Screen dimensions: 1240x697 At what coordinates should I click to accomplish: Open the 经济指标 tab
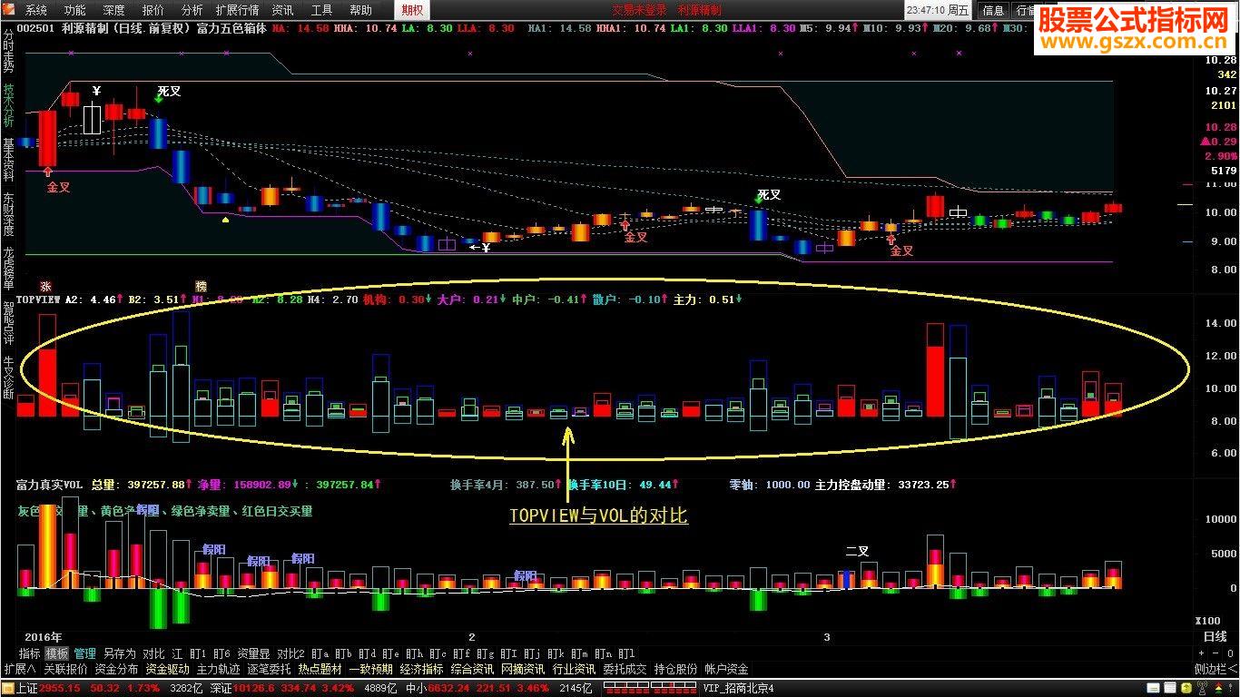point(421,669)
